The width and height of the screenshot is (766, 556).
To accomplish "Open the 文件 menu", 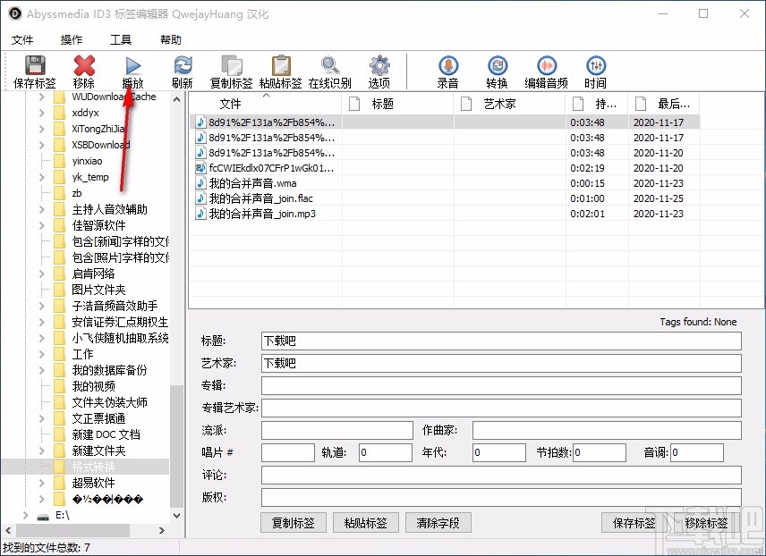I will click(x=23, y=39).
